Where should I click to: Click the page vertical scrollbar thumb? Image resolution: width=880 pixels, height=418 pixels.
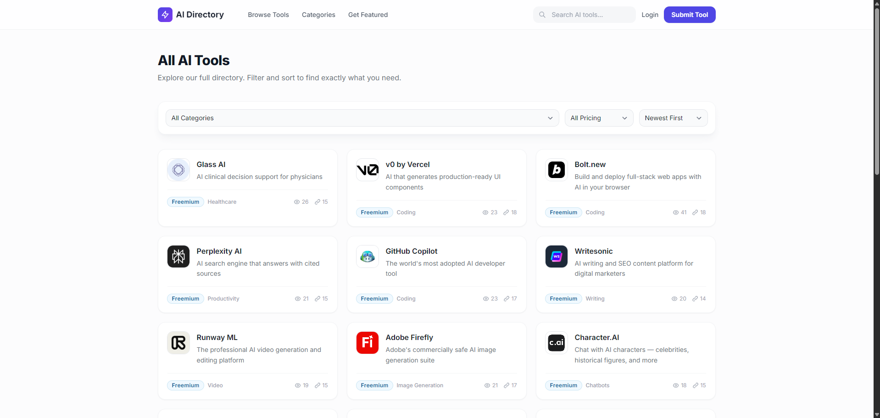pyautogui.click(x=877, y=92)
